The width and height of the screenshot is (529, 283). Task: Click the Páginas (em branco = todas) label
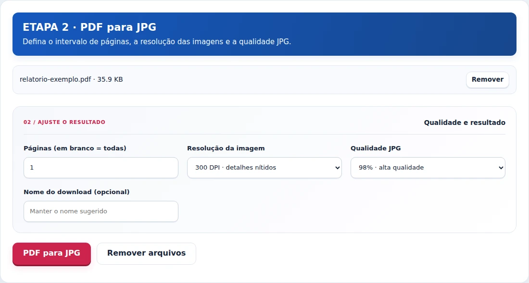75,148
